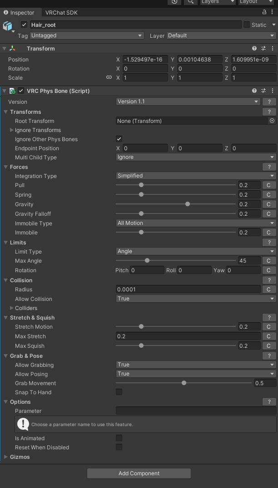Open the Version 1.1 dropdown
Viewport: 278px width, 488px height.
(x=188, y=102)
